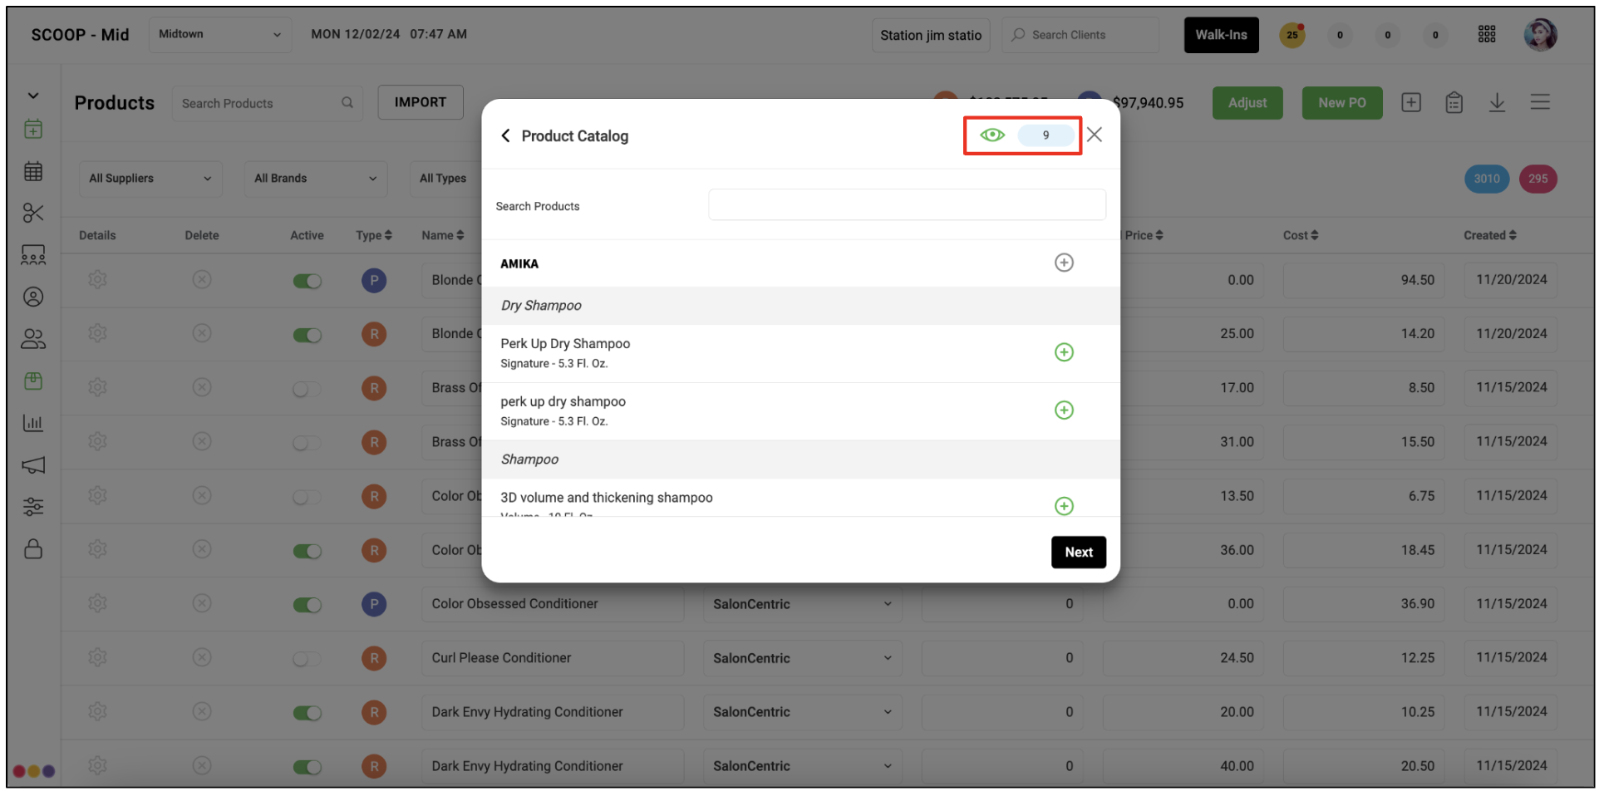
Task: Open the Midtown location dropdown
Action: [x=220, y=35]
